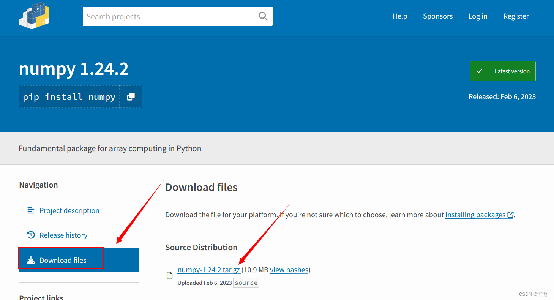Click the Download files heading

pyautogui.click(x=201, y=187)
